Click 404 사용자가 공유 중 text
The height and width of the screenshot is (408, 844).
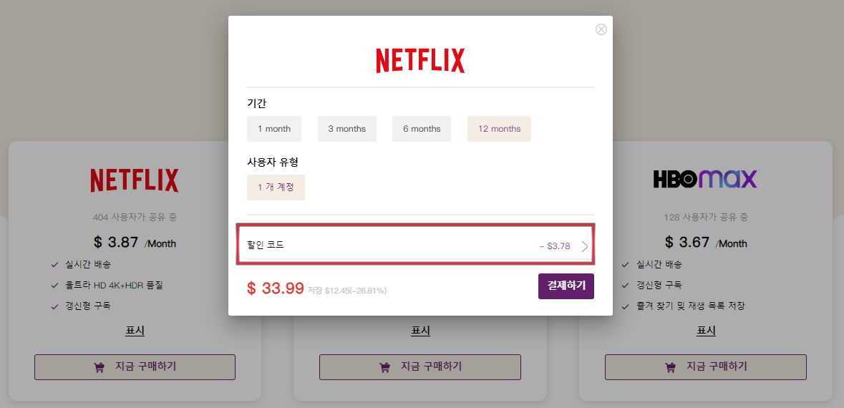pyautogui.click(x=135, y=218)
